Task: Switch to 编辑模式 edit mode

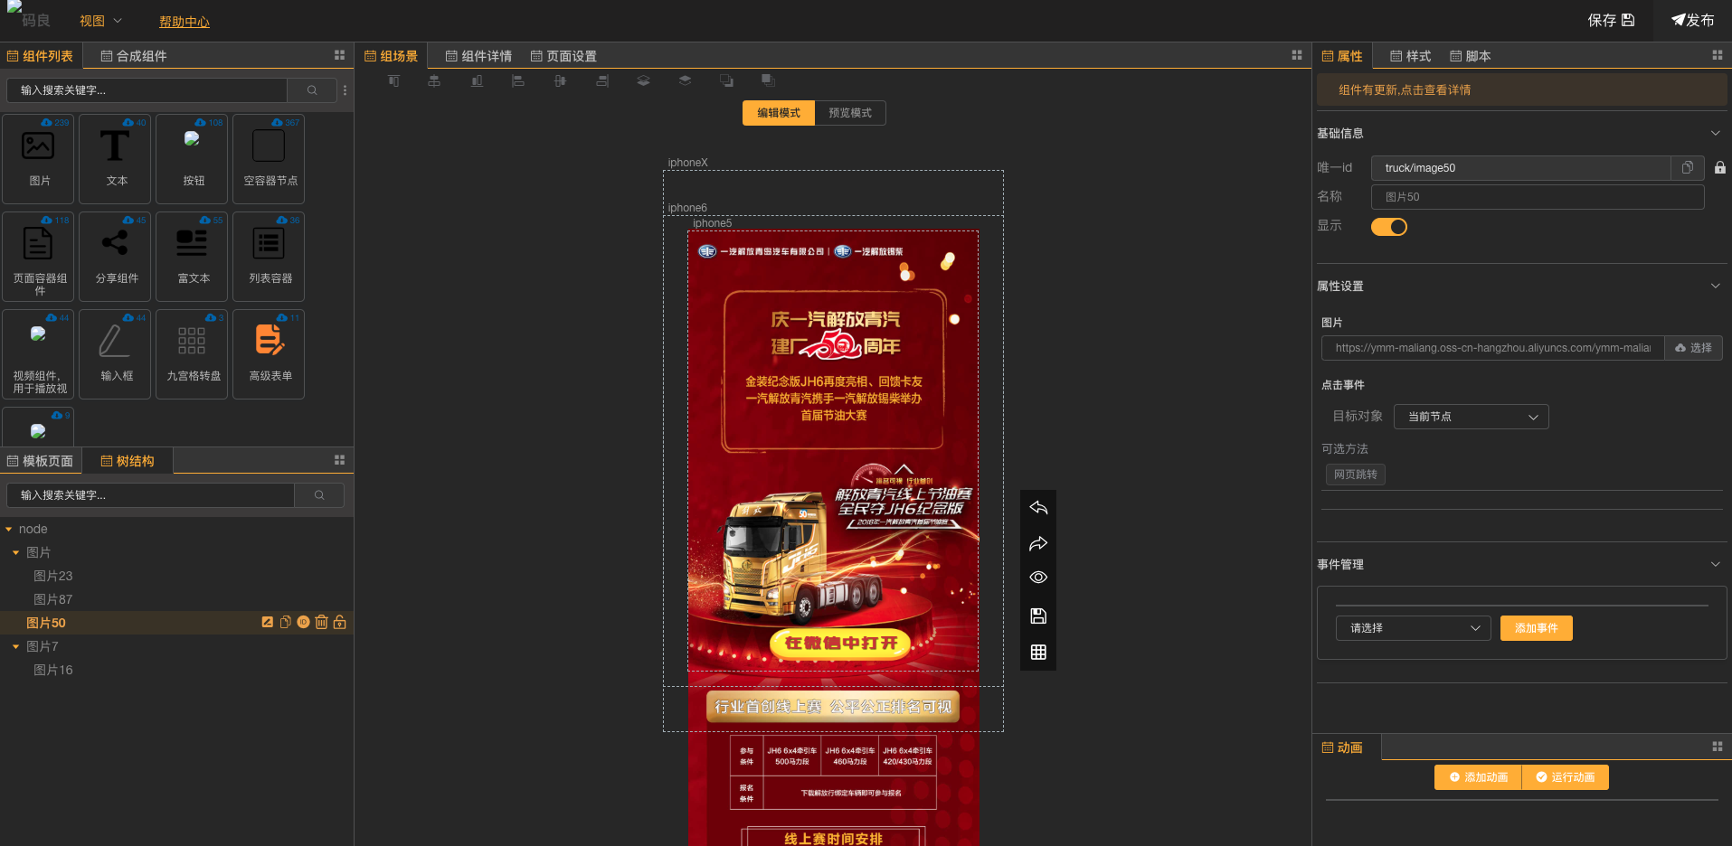Action: (x=779, y=113)
